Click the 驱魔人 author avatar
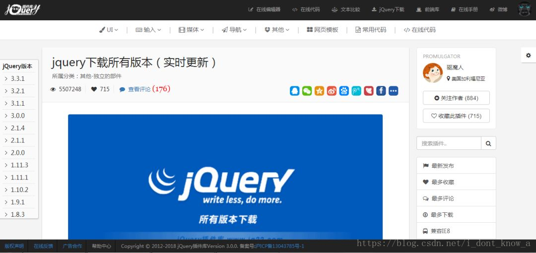This screenshot has width=536, height=253. click(433, 72)
